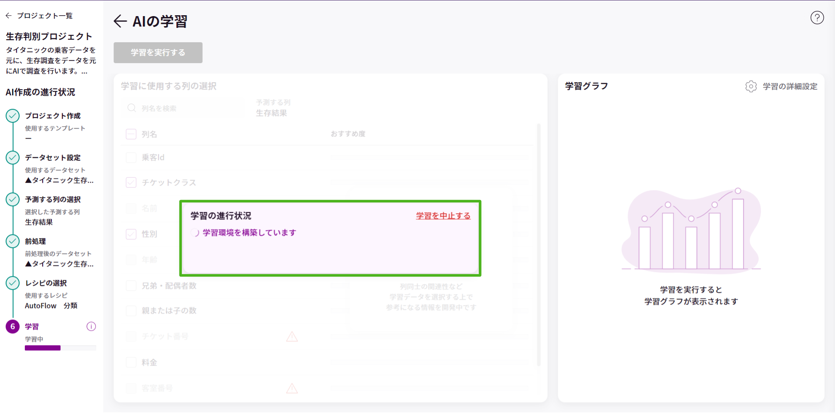Toggle the チケット番号 checkbox

coord(131,336)
